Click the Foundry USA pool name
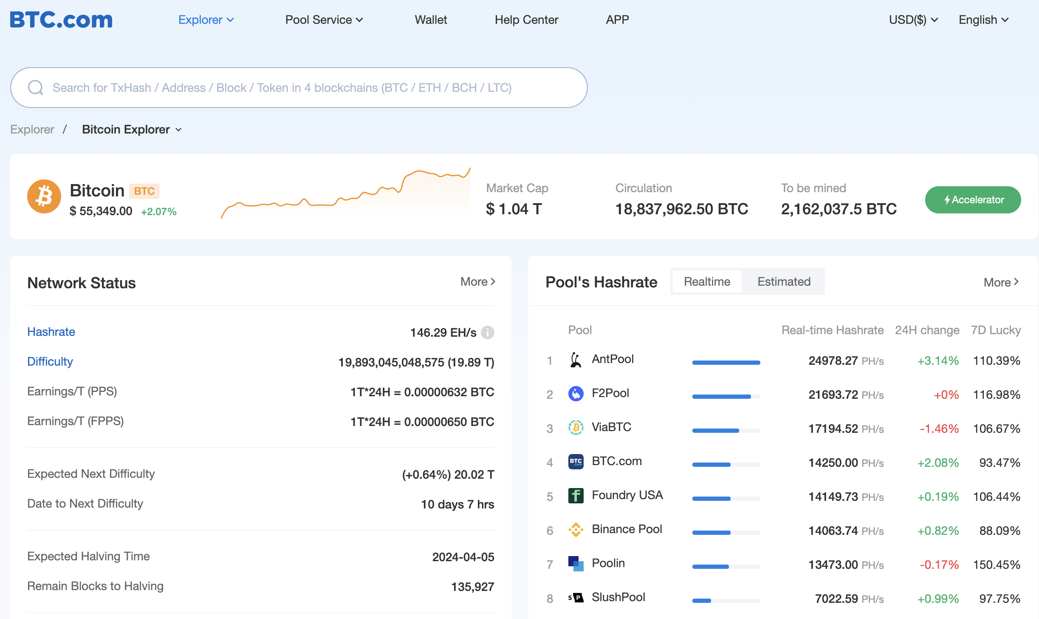 [x=627, y=495]
